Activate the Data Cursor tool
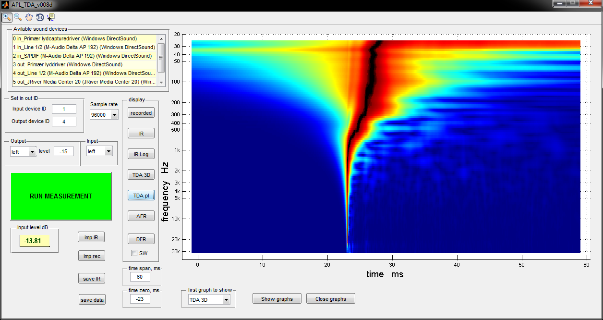603x320 pixels. coord(51,17)
